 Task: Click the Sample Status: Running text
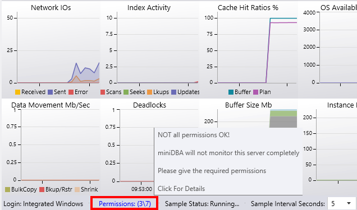(x=202, y=204)
